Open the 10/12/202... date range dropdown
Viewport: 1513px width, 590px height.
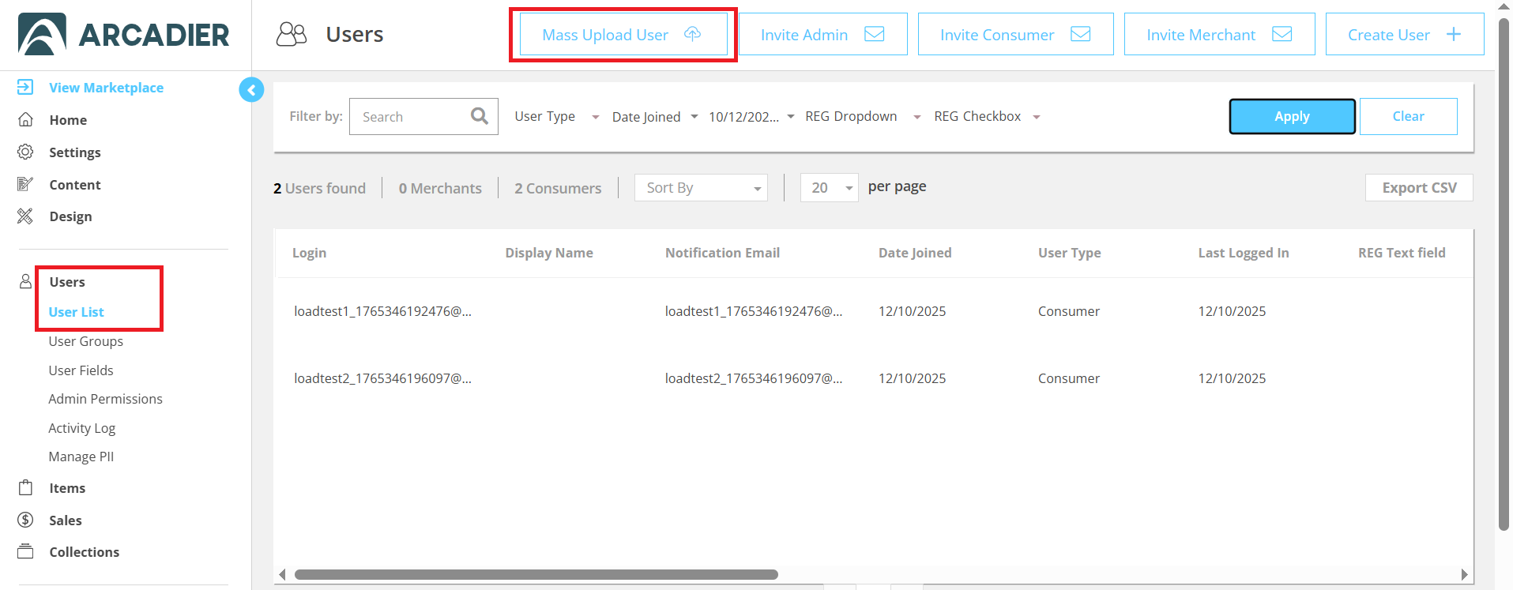pos(751,116)
